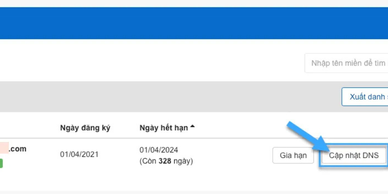Sort by the Ngày đăng ký column header
This screenshot has height=194, width=388.
coord(85,128)
